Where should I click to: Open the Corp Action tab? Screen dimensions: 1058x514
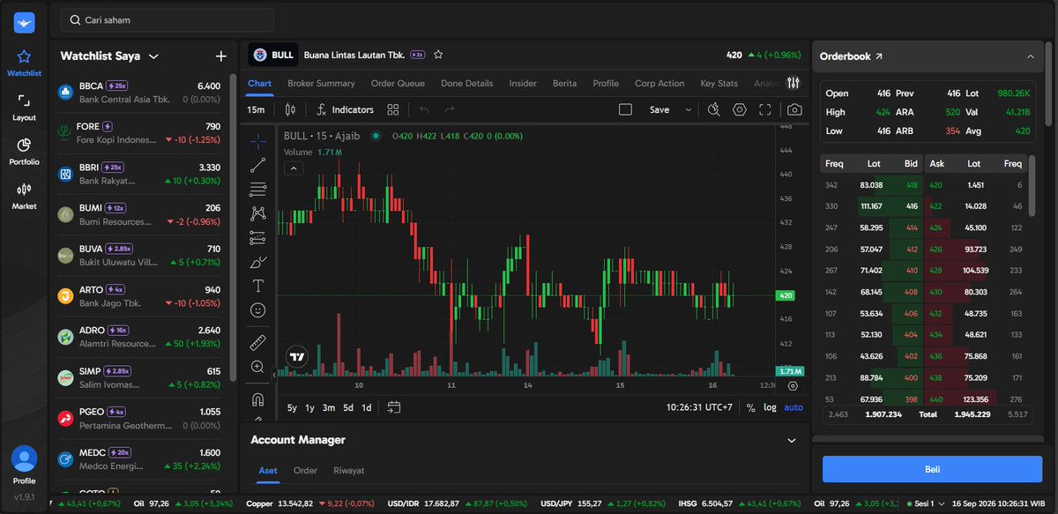(x=659, y=83)
